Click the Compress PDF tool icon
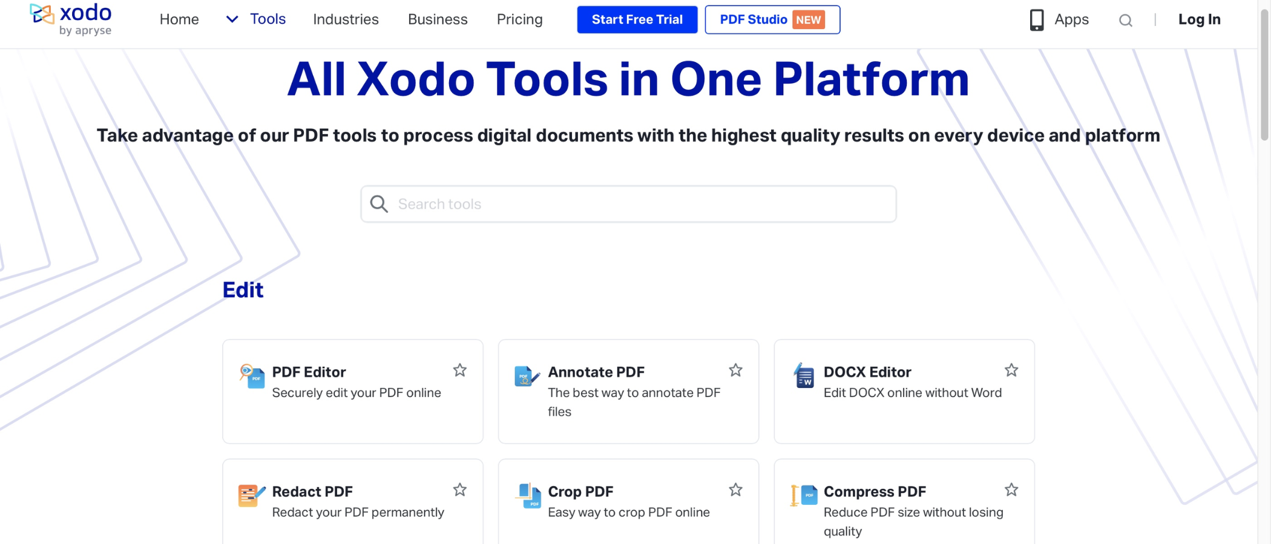This screenshot has height=544, width=1271. point(804,496)
